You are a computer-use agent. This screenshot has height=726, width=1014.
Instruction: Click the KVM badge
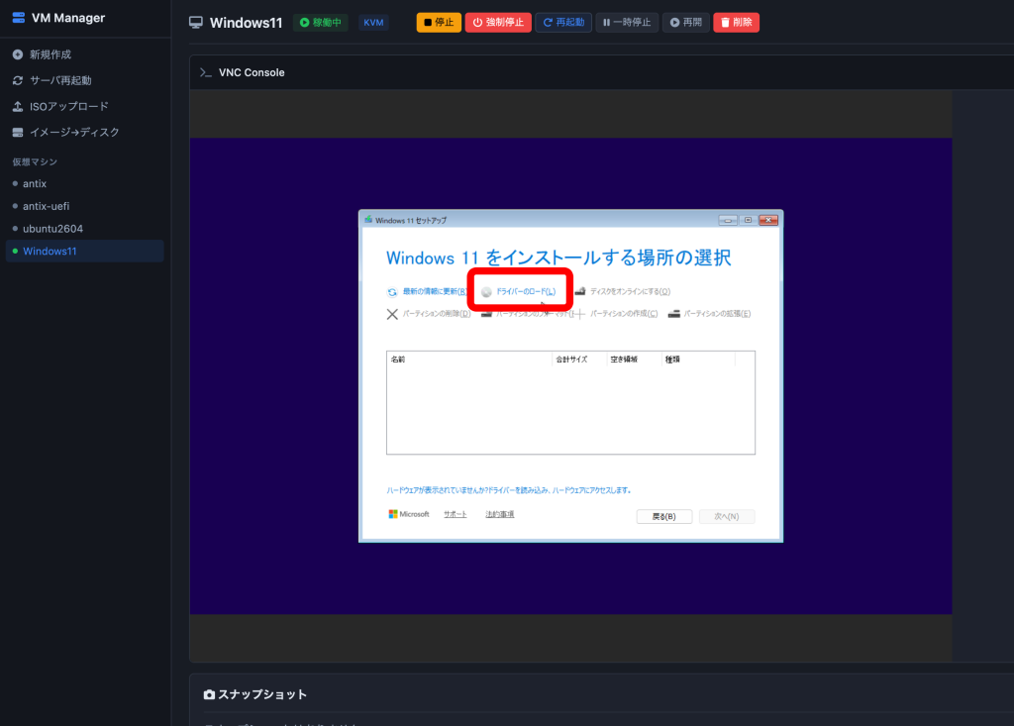pos(373,23)
